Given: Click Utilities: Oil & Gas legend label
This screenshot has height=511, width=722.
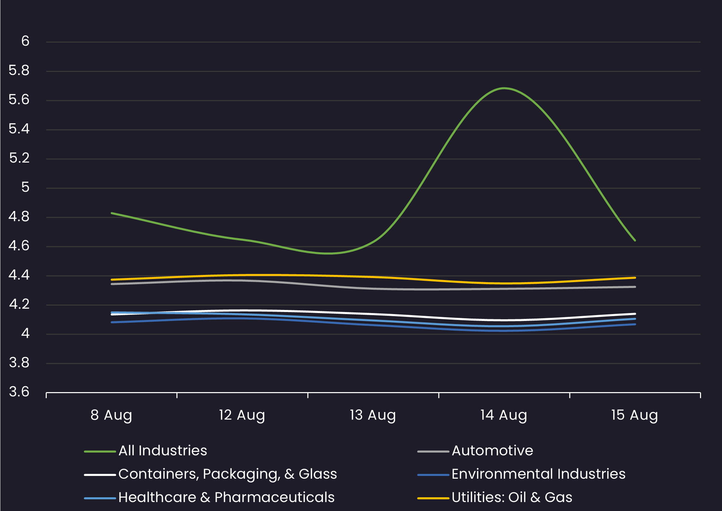Looking at the screenshot, I should (512, 497).
